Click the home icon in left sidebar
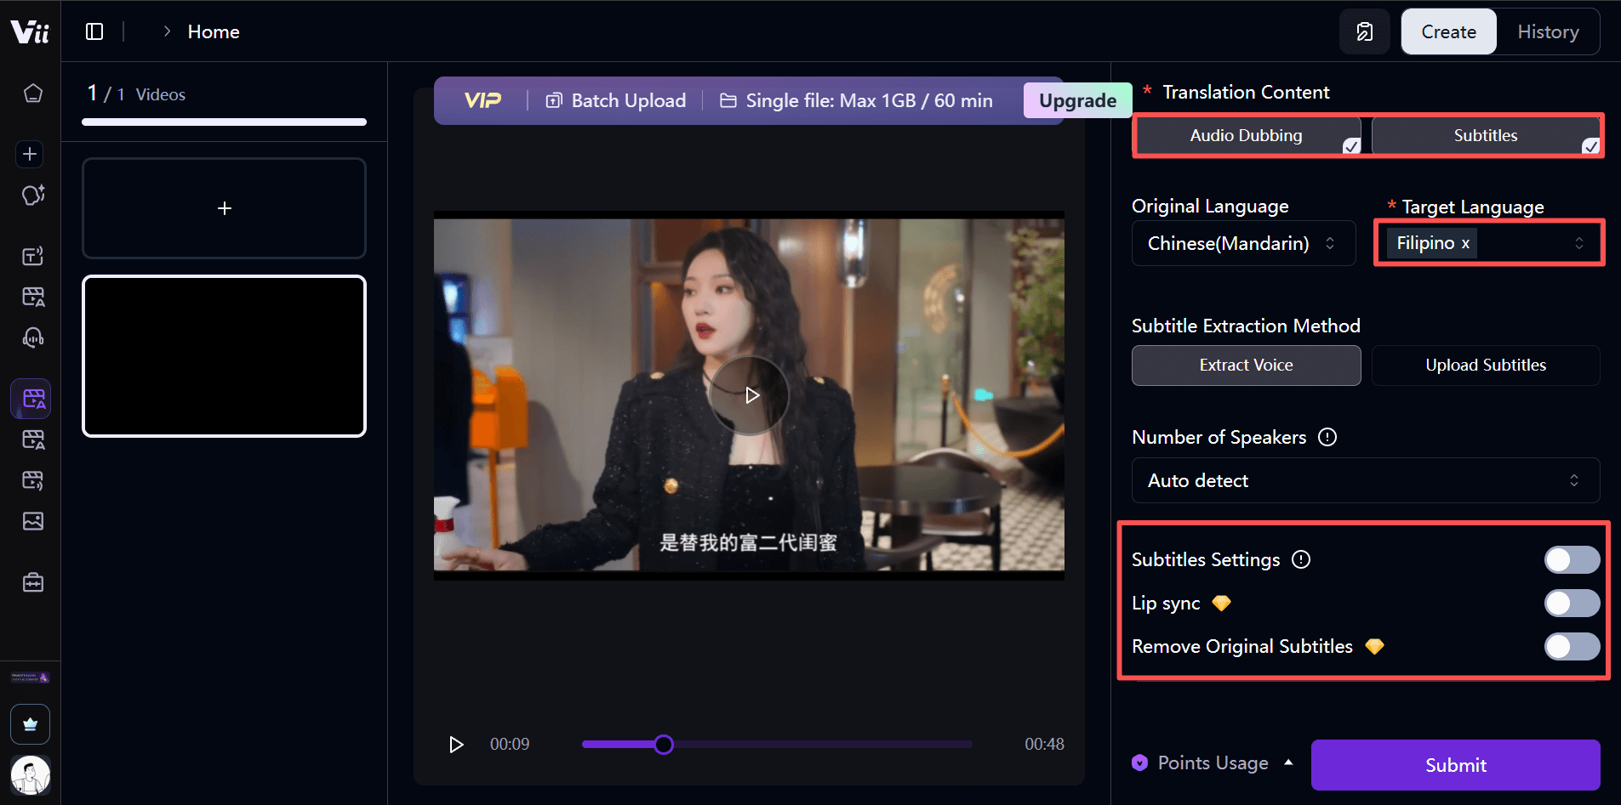The image size is (1621, 805). click(32, 94)
